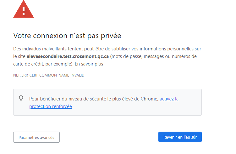This screenshot has height=154, width=236.
Task: Click empty space inside the tip box
Action: click(x=141, y=109)
